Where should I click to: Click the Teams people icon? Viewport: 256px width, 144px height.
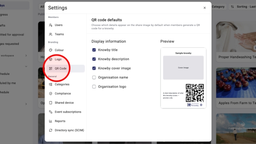(51, 34)
